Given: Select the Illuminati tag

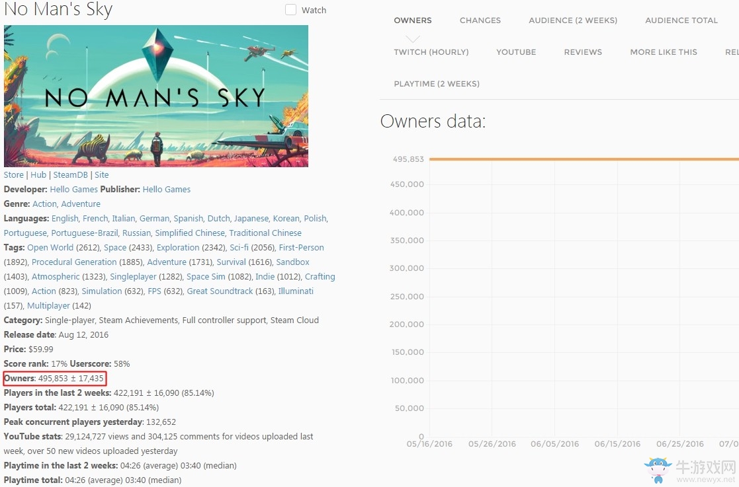Looking at the screenshot, I should (x=296, y=291).
